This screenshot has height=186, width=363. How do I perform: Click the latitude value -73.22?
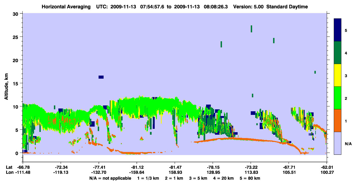point(251,167)
